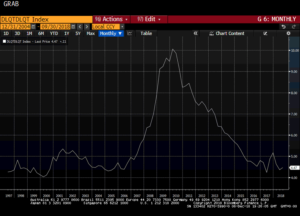Open end date calendar picker icon
This screenshot has width=300, height=216.
(73, 26)
